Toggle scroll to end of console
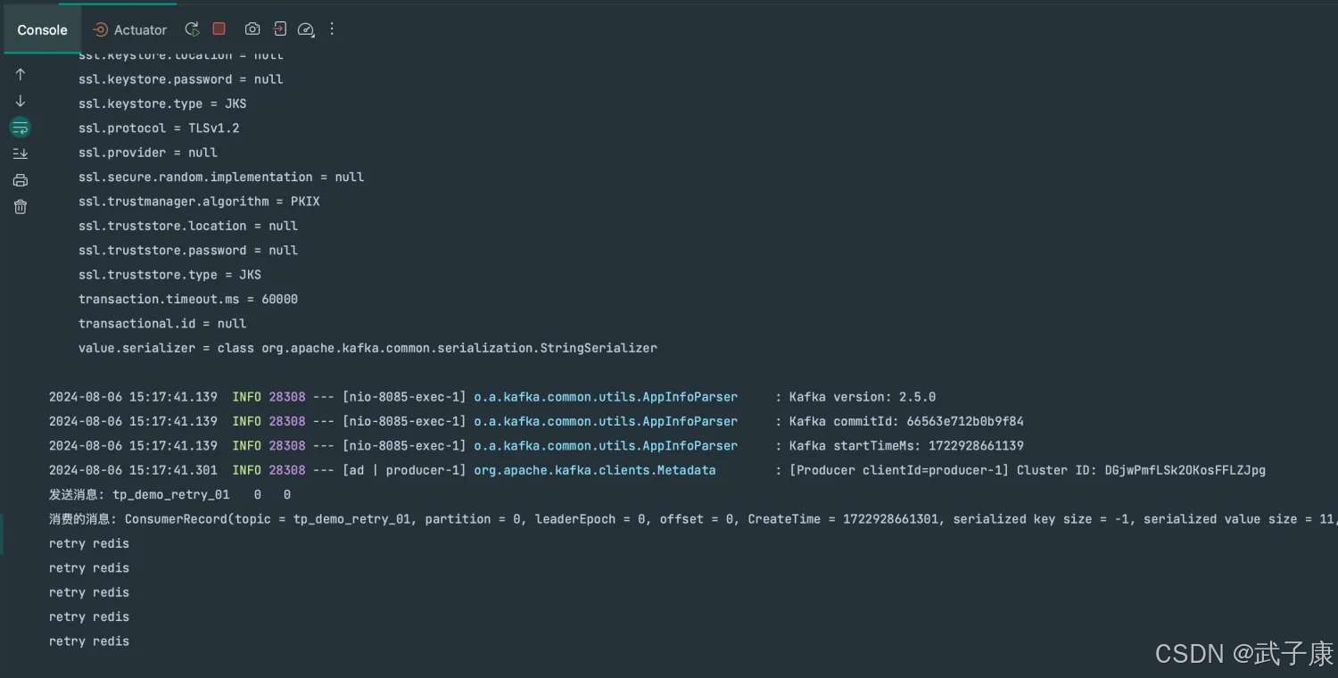Image resolution: width=1338 pixels, height=678 pixels. click(21, 153)
